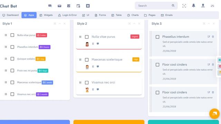The width and height of the screenshot is (221, 124).
Task: Open the mail envelope icon in header
Action: tap(59, 6)
